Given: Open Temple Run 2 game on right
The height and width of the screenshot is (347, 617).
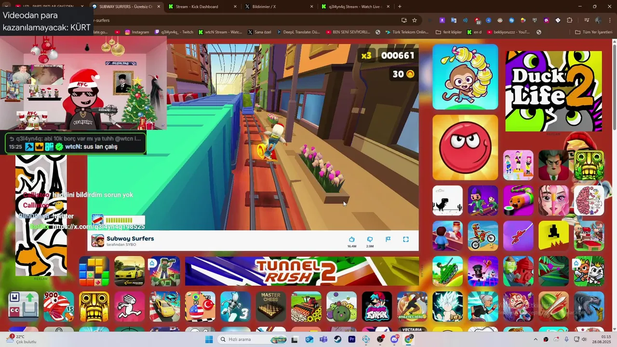Looking at the screenshot, I should click(589, 165).
